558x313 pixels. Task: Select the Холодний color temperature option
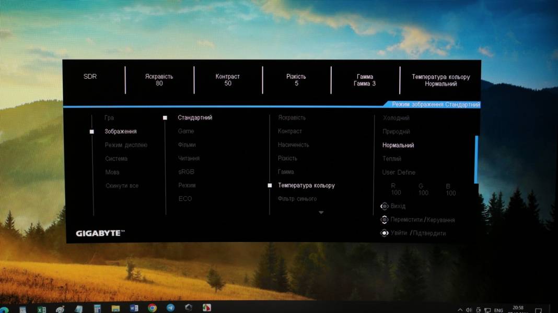396,118
